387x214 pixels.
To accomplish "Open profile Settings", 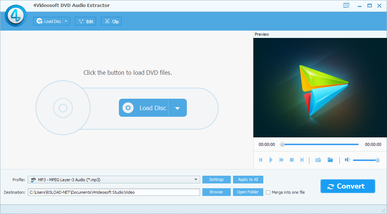I will 216,179.
